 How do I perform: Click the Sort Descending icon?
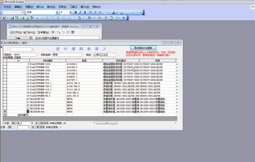(68, 18)
